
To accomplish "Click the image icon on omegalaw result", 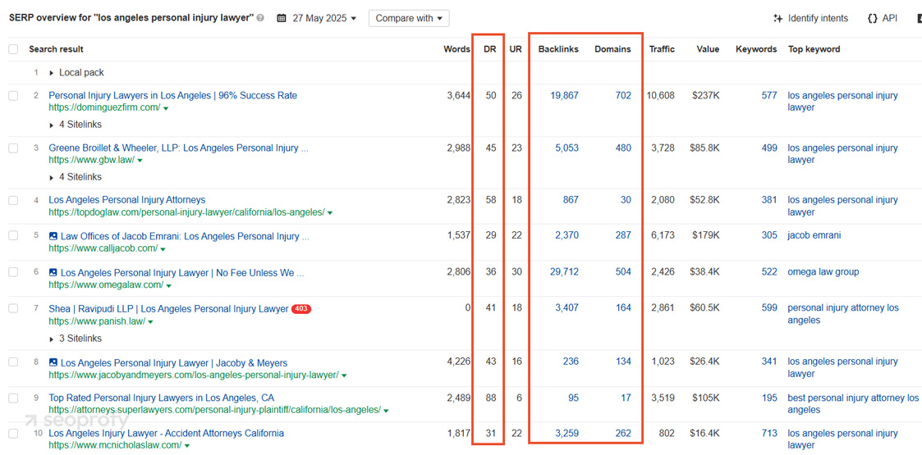I will pos(53,272).
